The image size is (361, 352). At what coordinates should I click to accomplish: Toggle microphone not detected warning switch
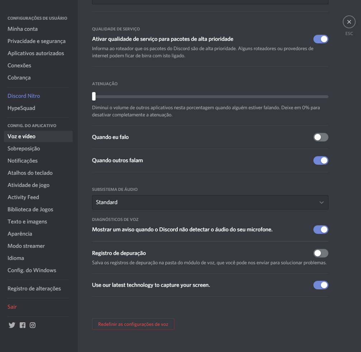(321, 230)
